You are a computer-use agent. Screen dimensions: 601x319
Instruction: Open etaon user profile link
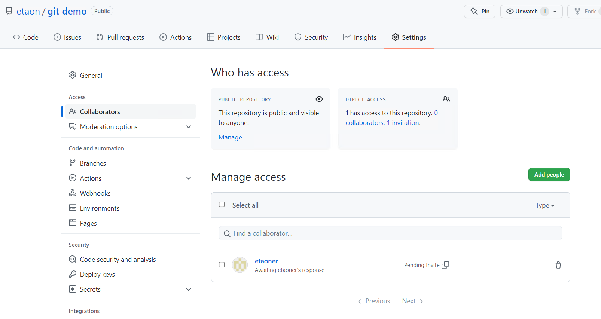pos(28,12)
